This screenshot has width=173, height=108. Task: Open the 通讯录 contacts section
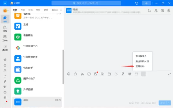(5, 48)
